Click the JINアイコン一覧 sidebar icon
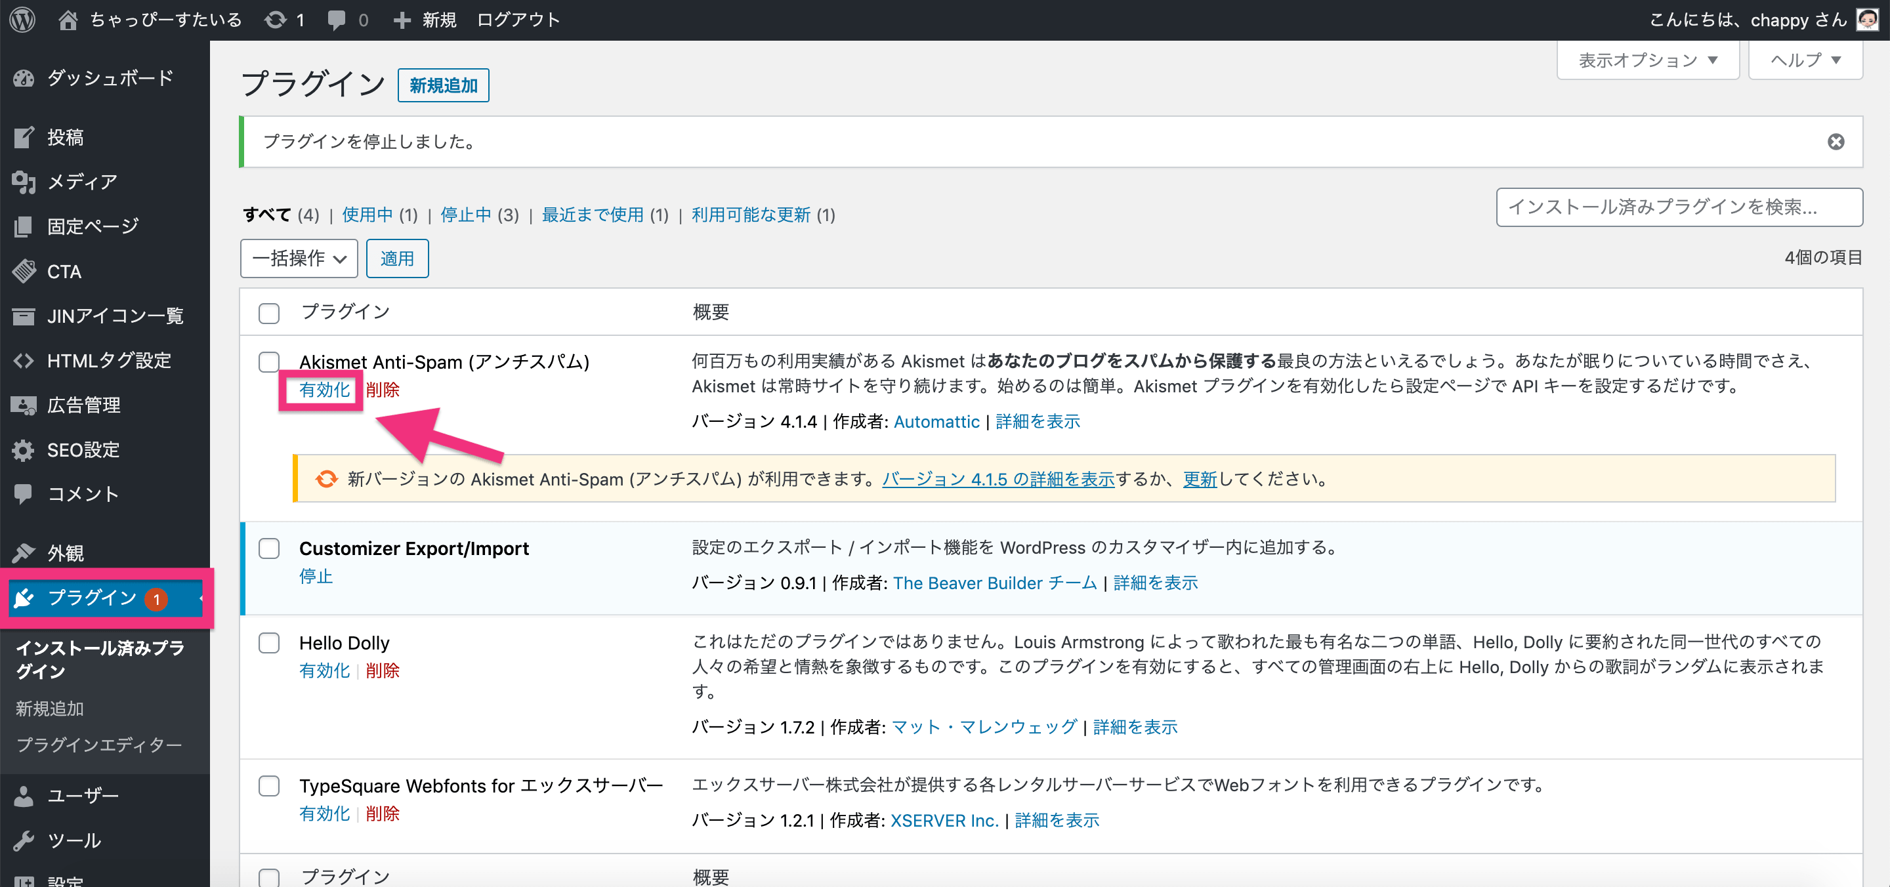The width and height of the screenshot is (1890, 887). click(24, 316)
